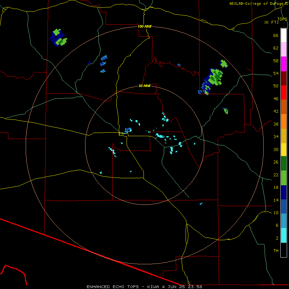The width and height of the screenshot is (289, 289).
Task: Click the 66 scale label
Action: click(x=276, y=35)
